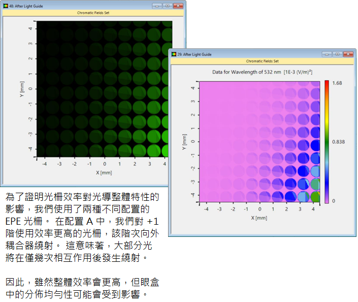Close window 29: After Light Guide

click(348, 54)
